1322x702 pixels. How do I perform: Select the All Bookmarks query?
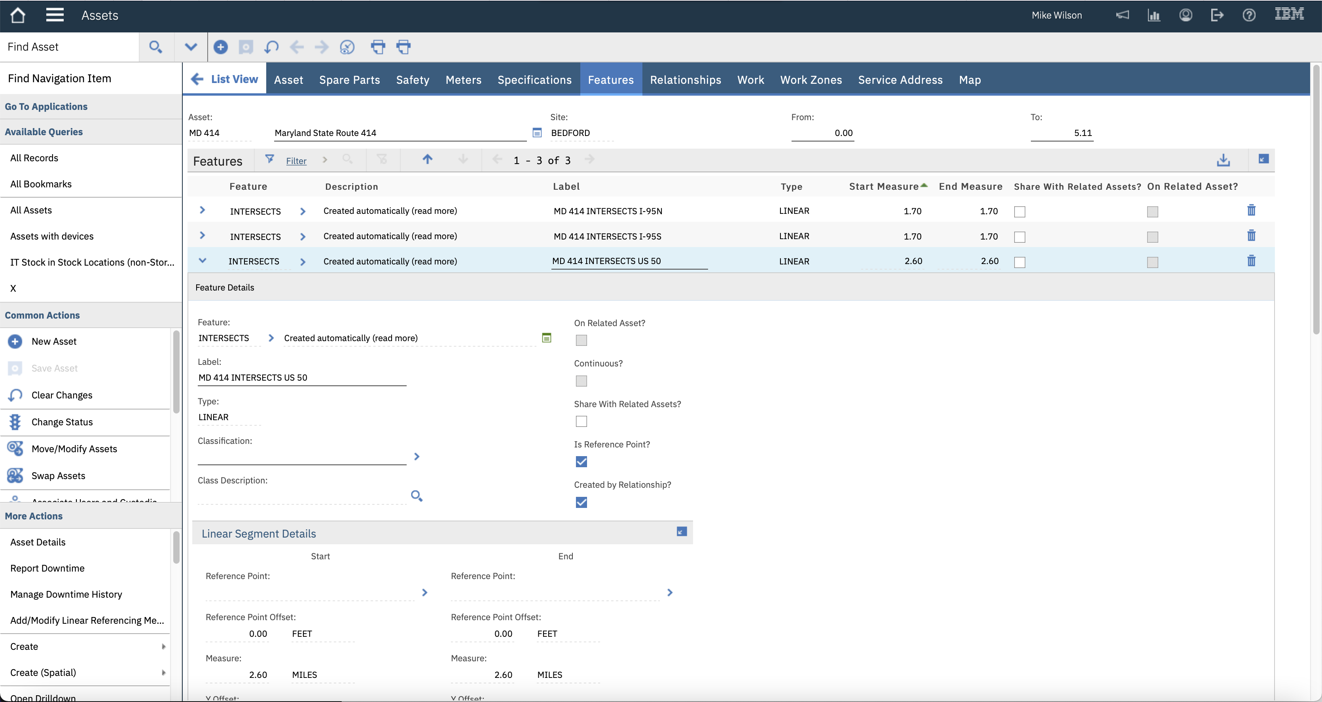pos(41,184)
